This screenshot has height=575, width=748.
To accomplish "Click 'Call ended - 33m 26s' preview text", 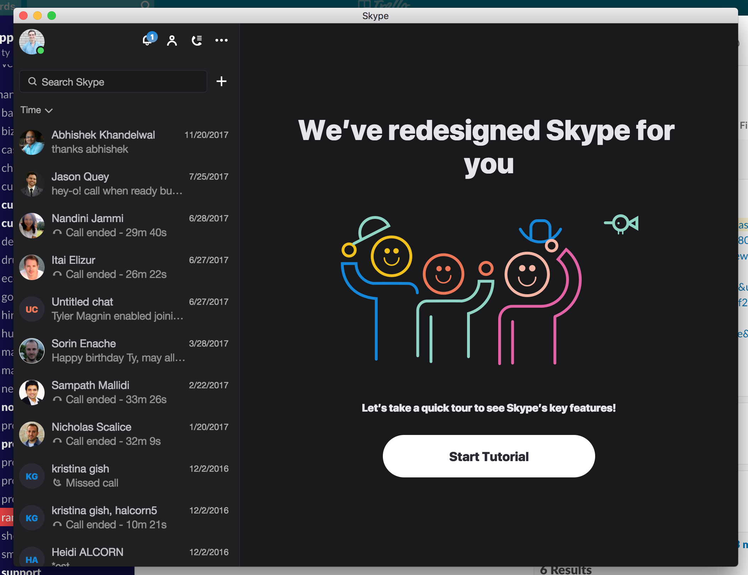I will click(116, 400).
